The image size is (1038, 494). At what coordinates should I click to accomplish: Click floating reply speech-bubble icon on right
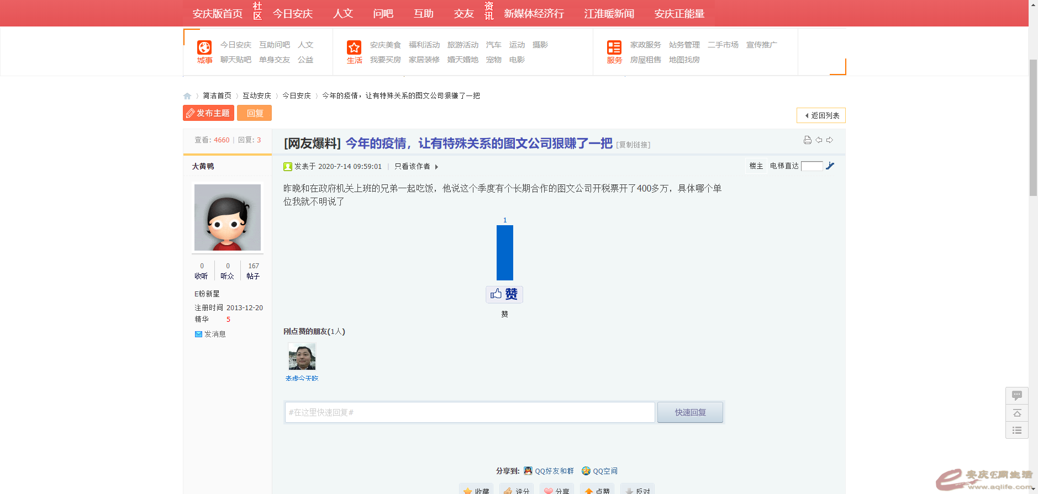coord(1016,395)
